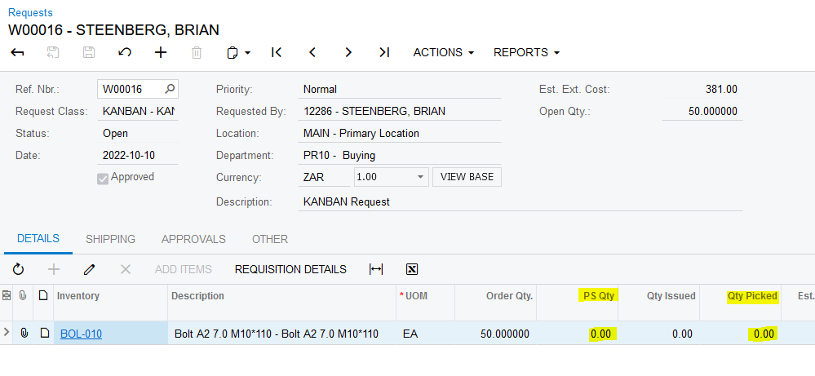Viewport: 815px width, 376px height.
Task: Click the back arrow toolbar icon
Action: [x=17, y=52]
